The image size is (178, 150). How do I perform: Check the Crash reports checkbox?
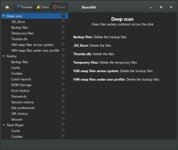63,79
